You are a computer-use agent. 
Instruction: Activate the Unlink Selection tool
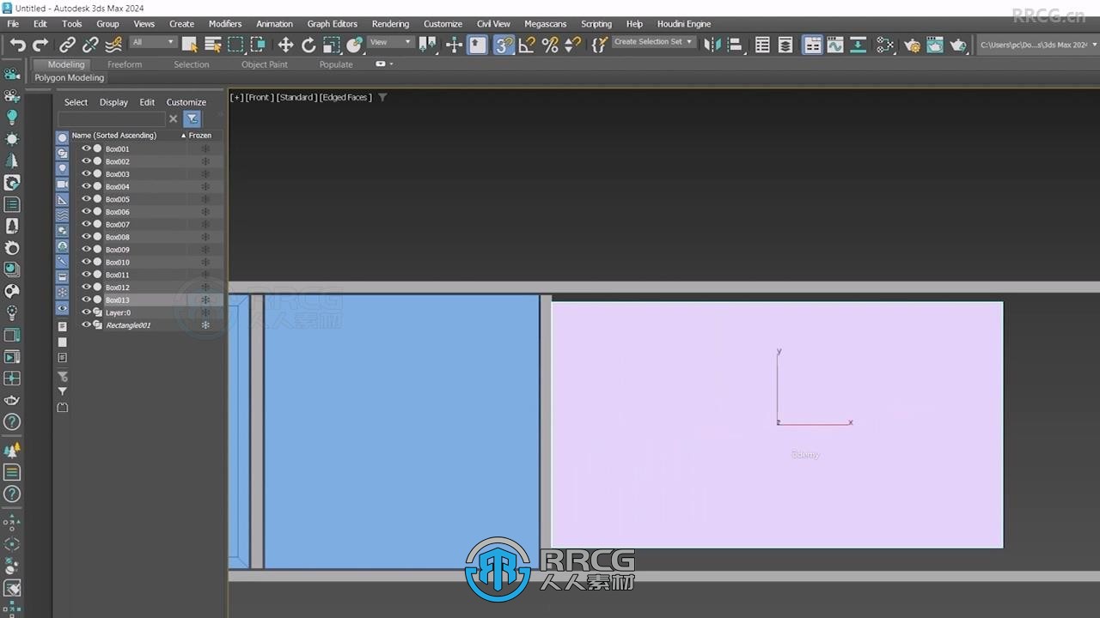(x=90, y=45)
